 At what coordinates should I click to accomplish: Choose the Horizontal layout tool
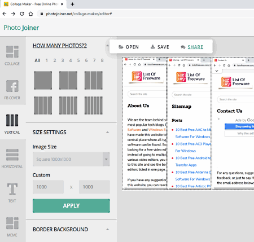tap(12, 159)
